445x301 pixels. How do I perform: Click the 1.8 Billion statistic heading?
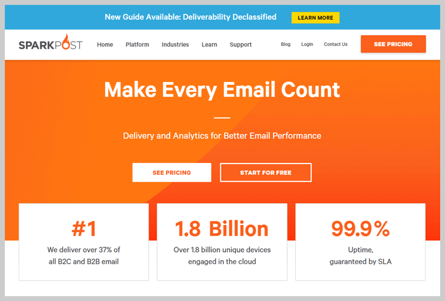pyautogui.click(x=222, y=229)
